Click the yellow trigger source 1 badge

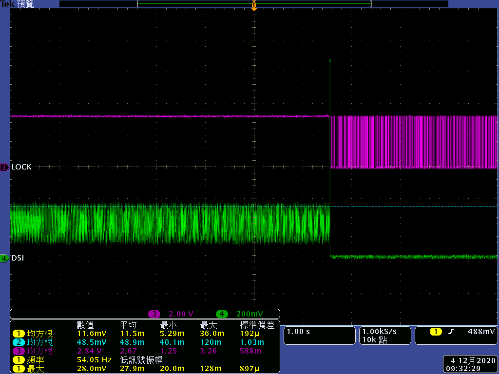tap(436, 332)
